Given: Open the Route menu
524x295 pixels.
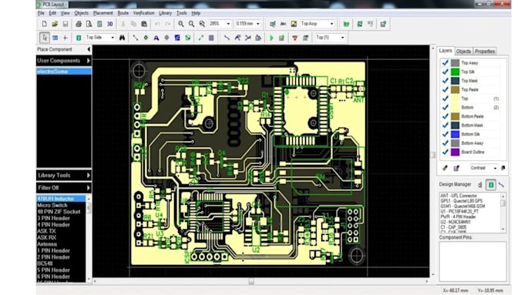Looking at the screenshot, I should (123, 13).
